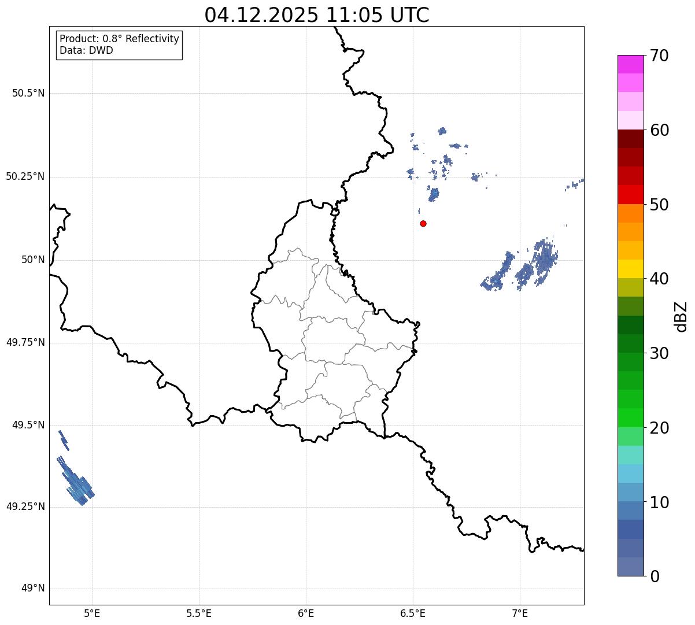Click the 6°E longitude label
The image size is (695, 625).
(306, 613)
